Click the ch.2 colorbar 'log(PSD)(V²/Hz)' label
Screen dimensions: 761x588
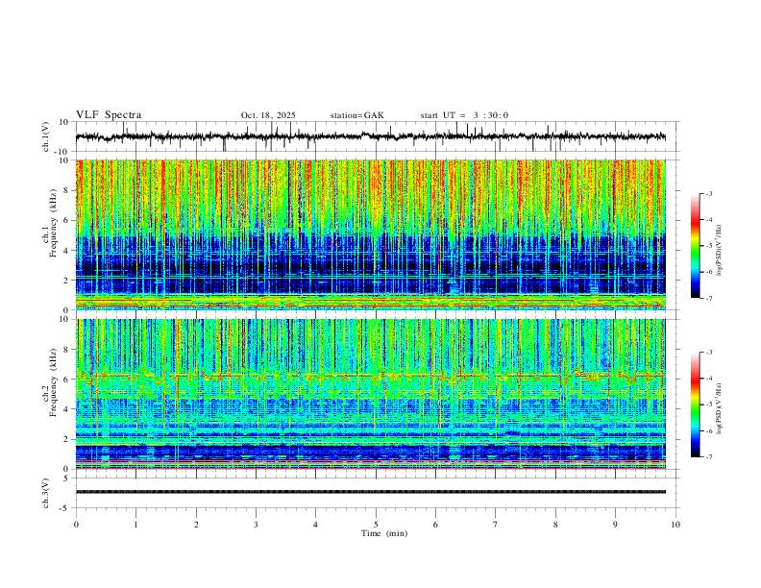coord(719,408)
